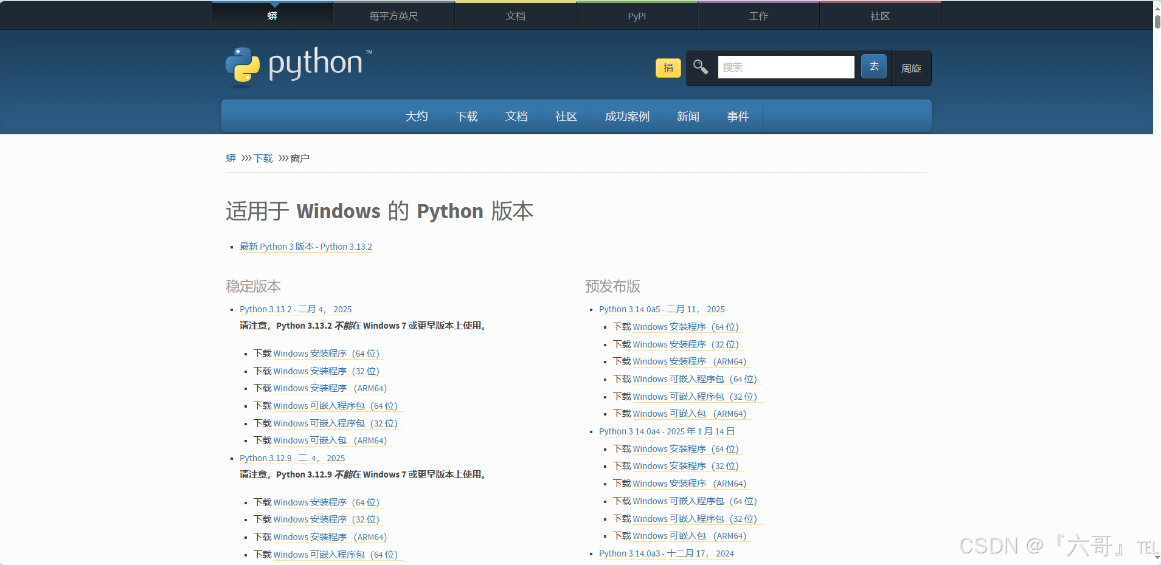Click the yellow 捐 donate button

pyautogui.click(x=668, y=67)
